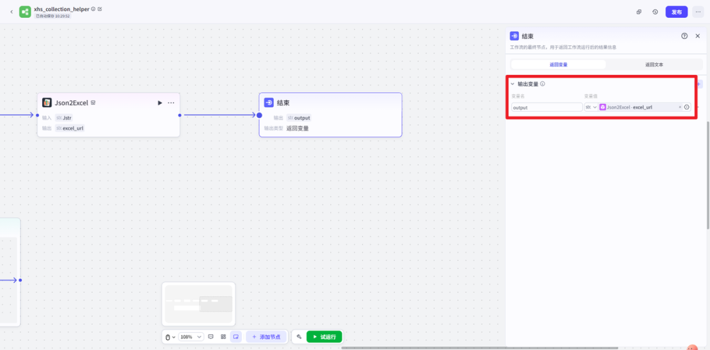Click the help icon in the 结束 panel

tap(684, 36)
